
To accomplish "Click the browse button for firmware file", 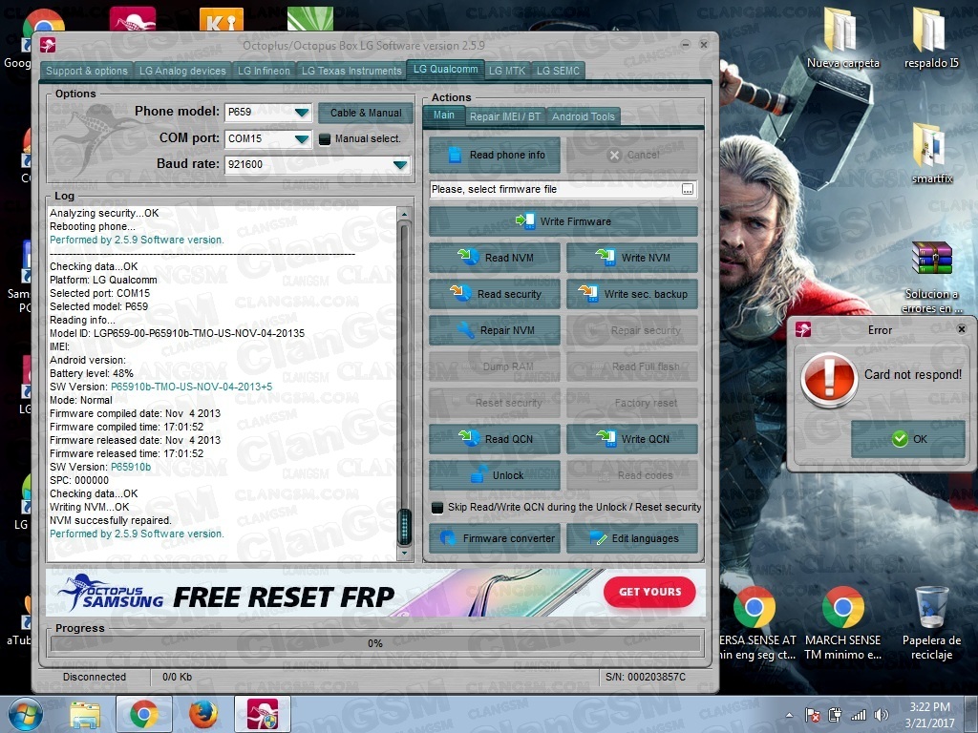I will point(688,190).
